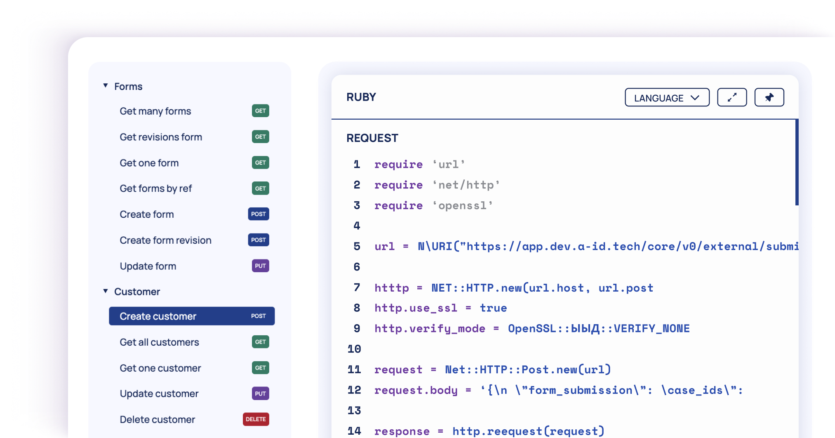Click code line 9 http.verify_mode
835x438 pixels.
point(532,329)
